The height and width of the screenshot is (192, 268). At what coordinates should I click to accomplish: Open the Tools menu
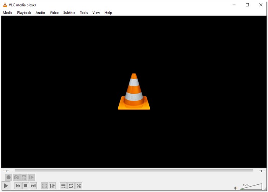(84, 13)
